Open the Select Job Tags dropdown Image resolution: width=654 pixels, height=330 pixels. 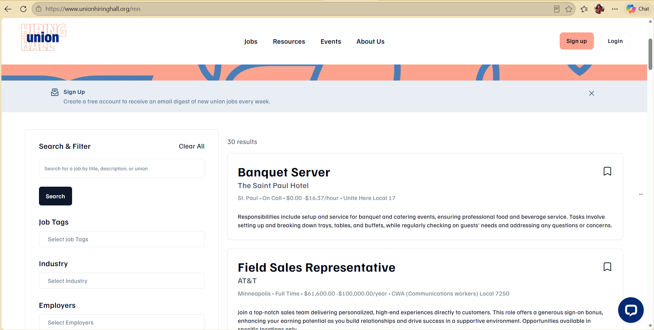click(x=122, y=239)
